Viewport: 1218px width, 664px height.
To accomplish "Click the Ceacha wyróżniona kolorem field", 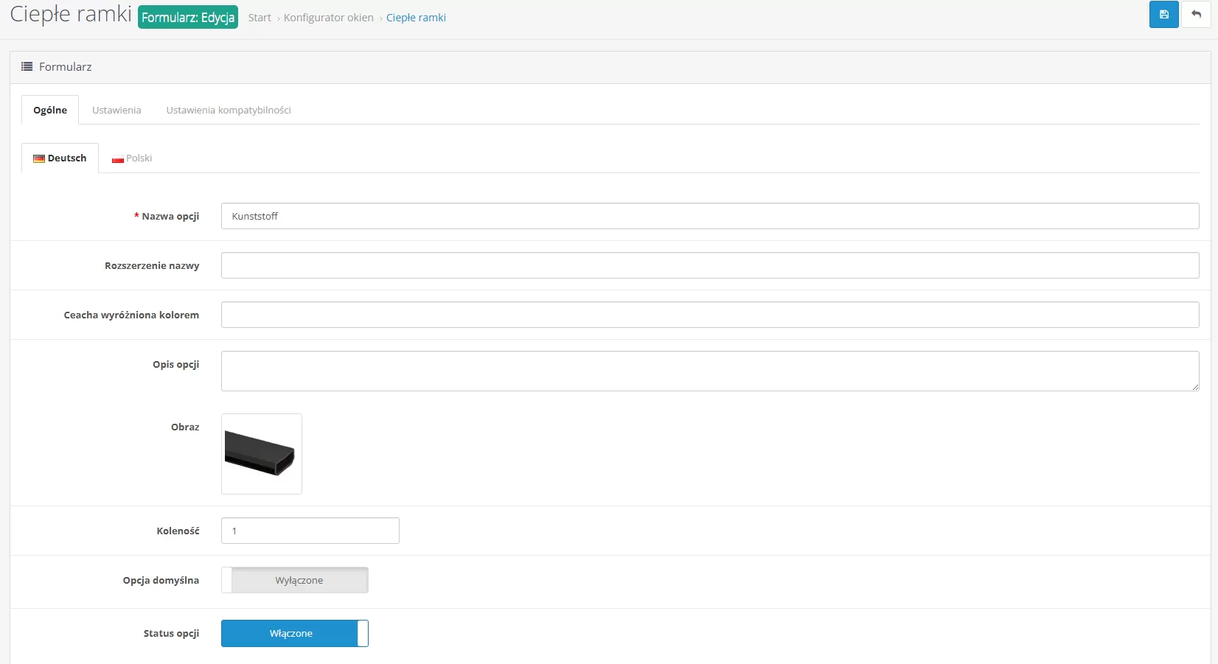I will (709, 315).
